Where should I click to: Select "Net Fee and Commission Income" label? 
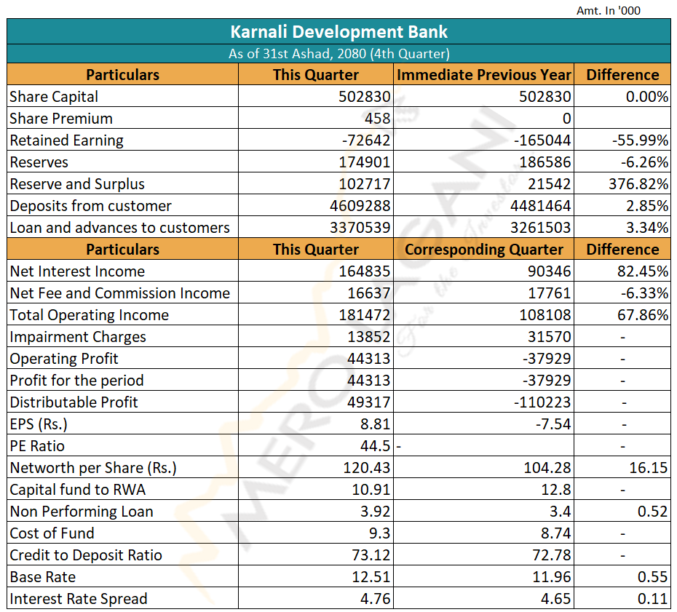pos(119,293)
